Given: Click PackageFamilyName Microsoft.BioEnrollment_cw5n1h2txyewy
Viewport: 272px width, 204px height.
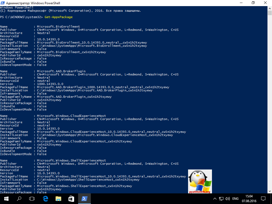Looking at the screenshot, I should point(71,52).
